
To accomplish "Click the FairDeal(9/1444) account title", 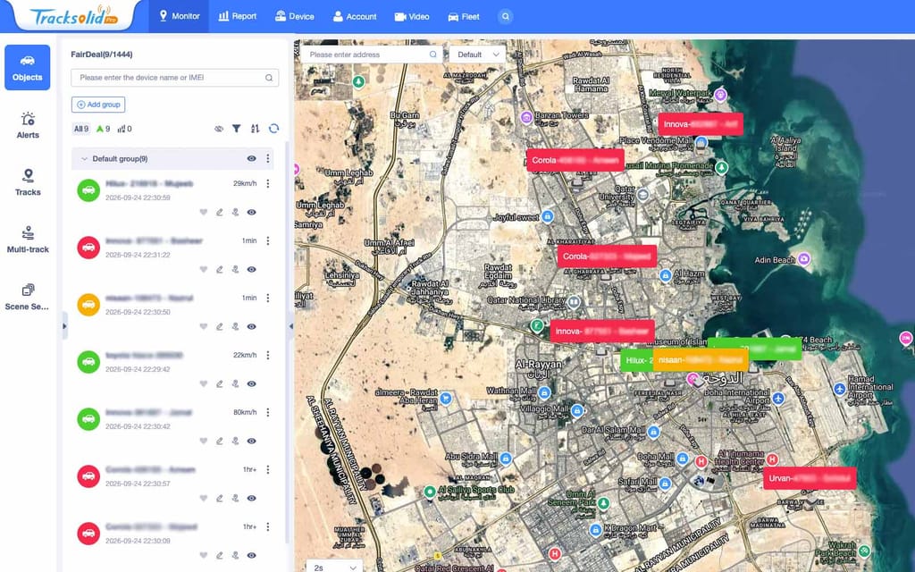I will point(102,55).
